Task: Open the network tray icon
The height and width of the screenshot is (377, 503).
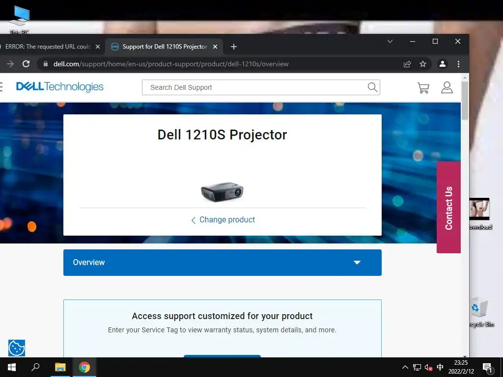Action: click(417, 367)
